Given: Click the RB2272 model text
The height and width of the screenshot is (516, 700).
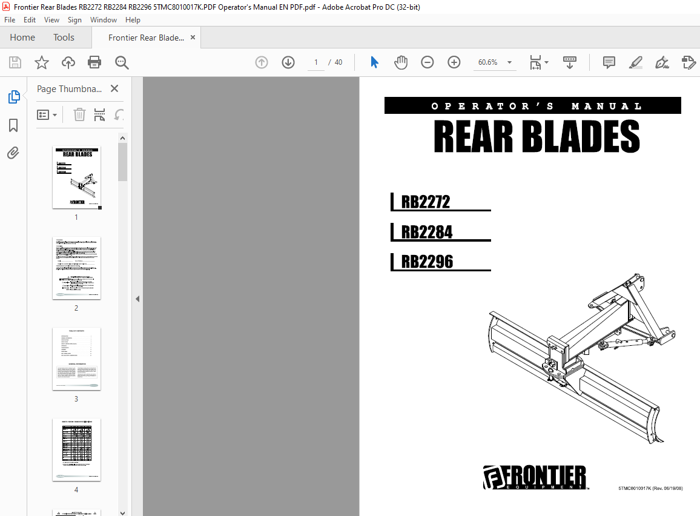Looking at the screenshot, I should point(426,202).
